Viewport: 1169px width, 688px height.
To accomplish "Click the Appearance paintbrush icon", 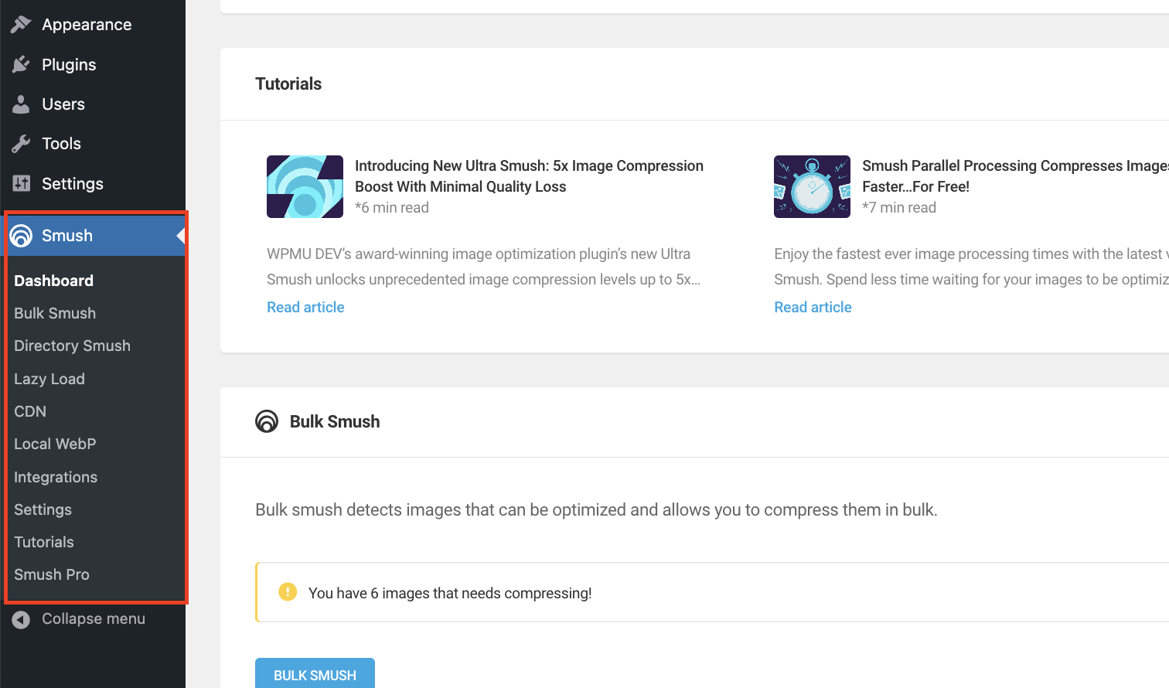I will coord(21,25).
